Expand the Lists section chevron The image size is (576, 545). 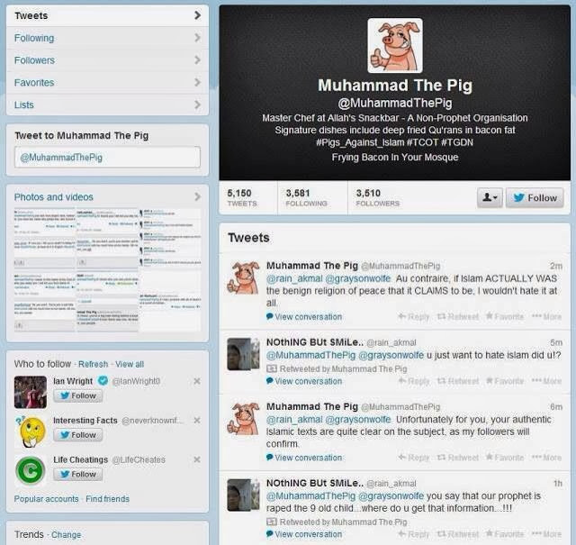[x=198, y=104]
